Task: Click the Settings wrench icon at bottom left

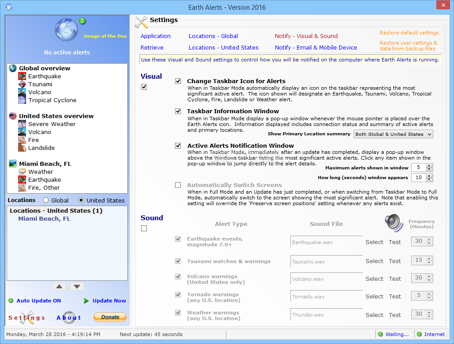Action: [27, 317]
